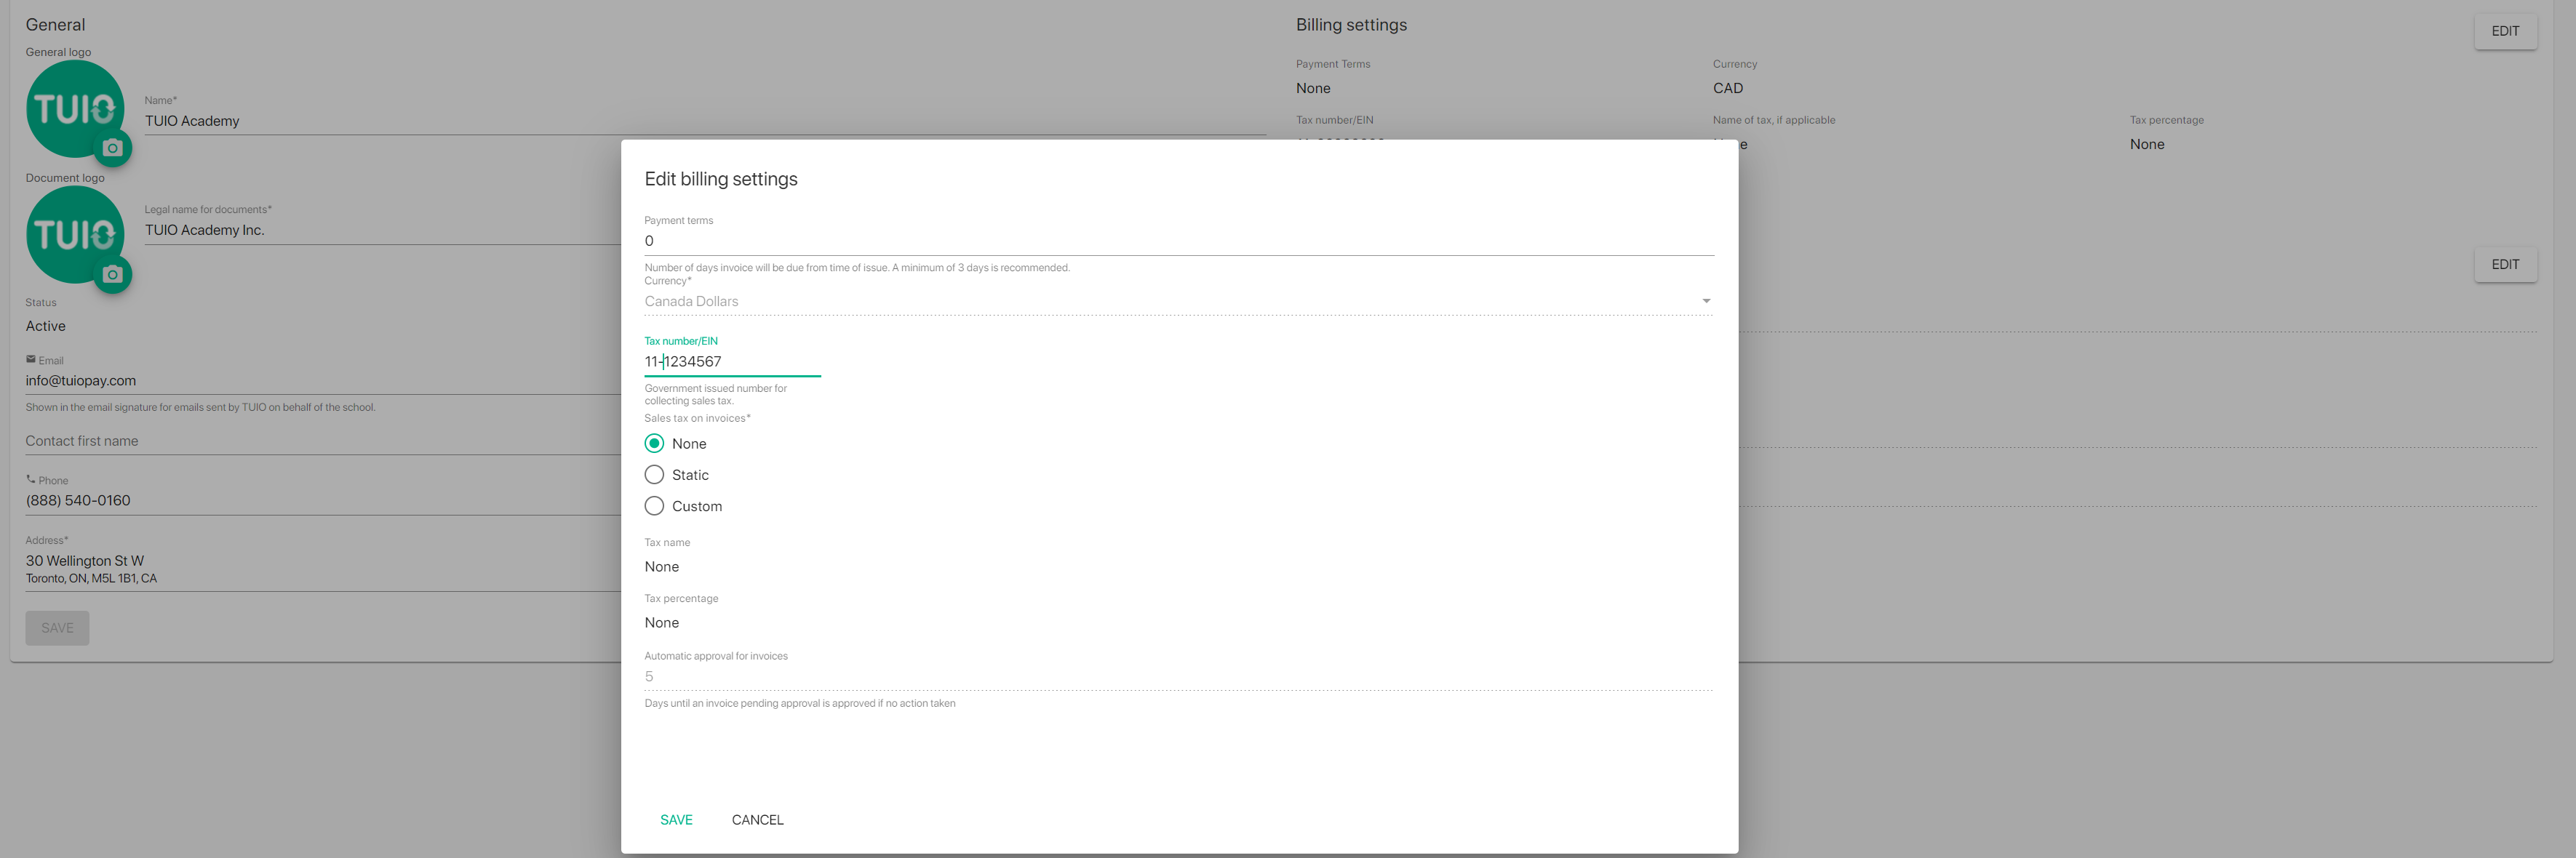
Task: Click the background Tax percentage value None
Action: pos(2146,144)
